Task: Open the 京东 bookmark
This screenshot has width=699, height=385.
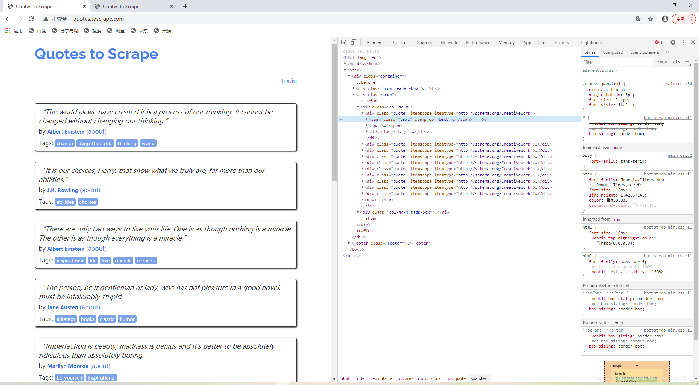Action: coord(139,31)
